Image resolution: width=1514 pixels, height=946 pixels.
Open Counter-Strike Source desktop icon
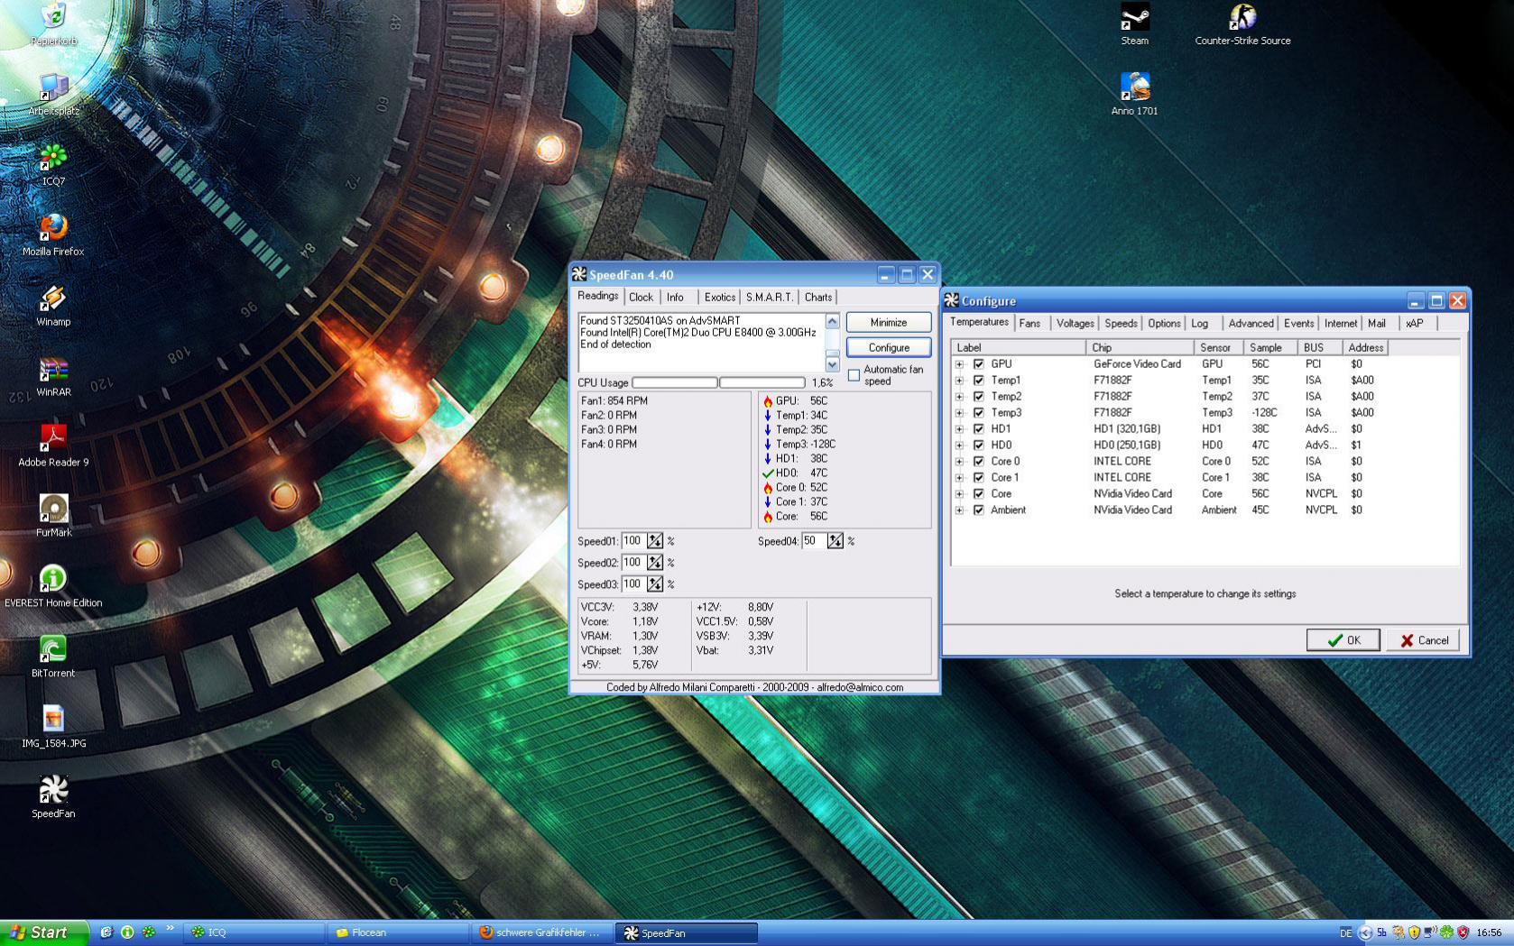pos(1242,18)
